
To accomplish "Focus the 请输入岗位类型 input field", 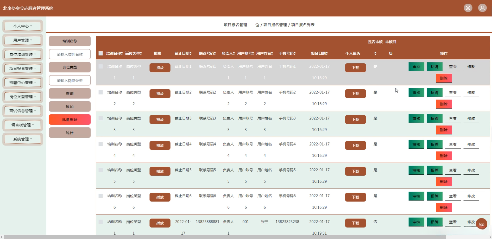I will [x=70, y=80].
